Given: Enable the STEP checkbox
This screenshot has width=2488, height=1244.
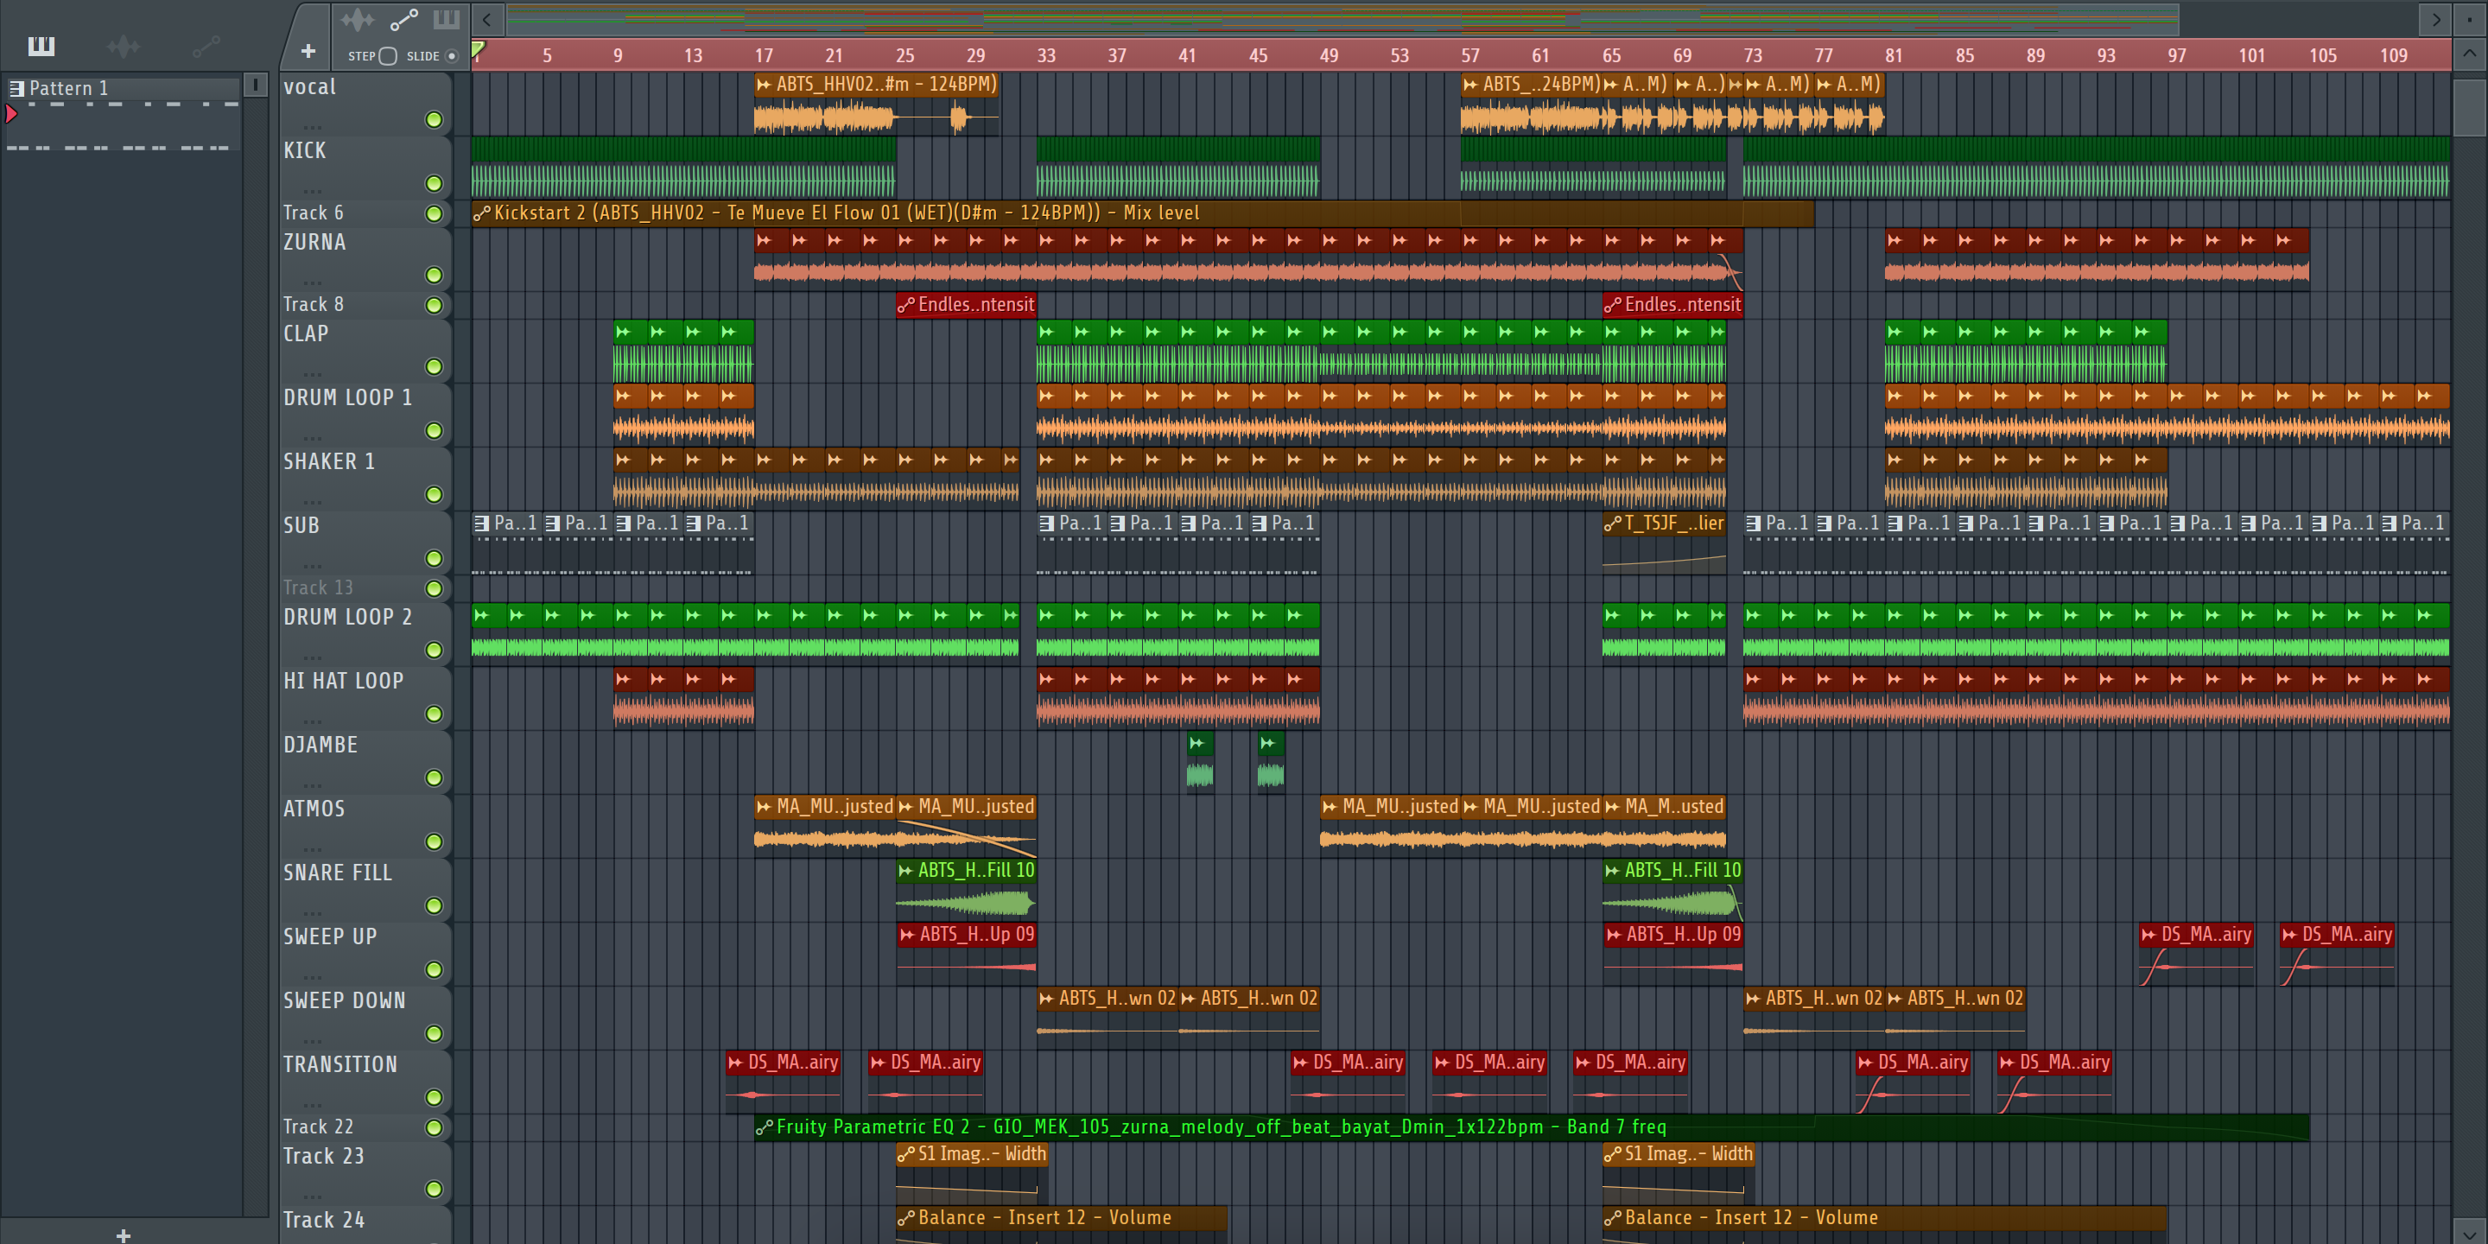Looking at the screenshot, I should coord(387,56).
